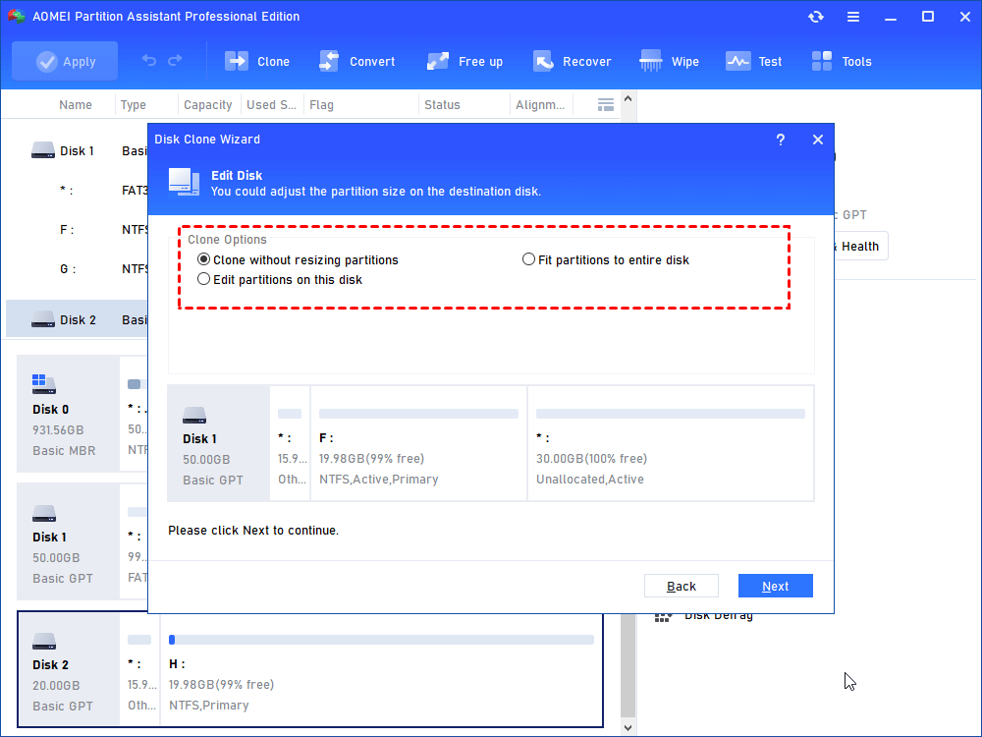Select the H: 19.98GB partition block

(x=381, y=669)
